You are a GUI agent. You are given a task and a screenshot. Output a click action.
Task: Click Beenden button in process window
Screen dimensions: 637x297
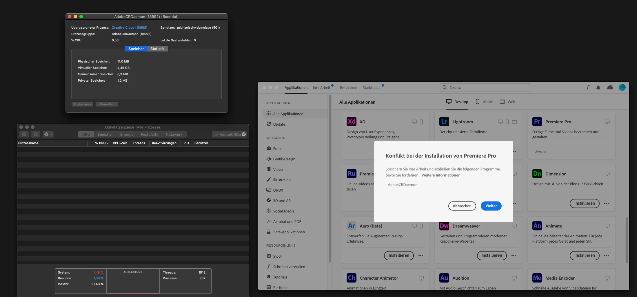[x=107, y=104]
